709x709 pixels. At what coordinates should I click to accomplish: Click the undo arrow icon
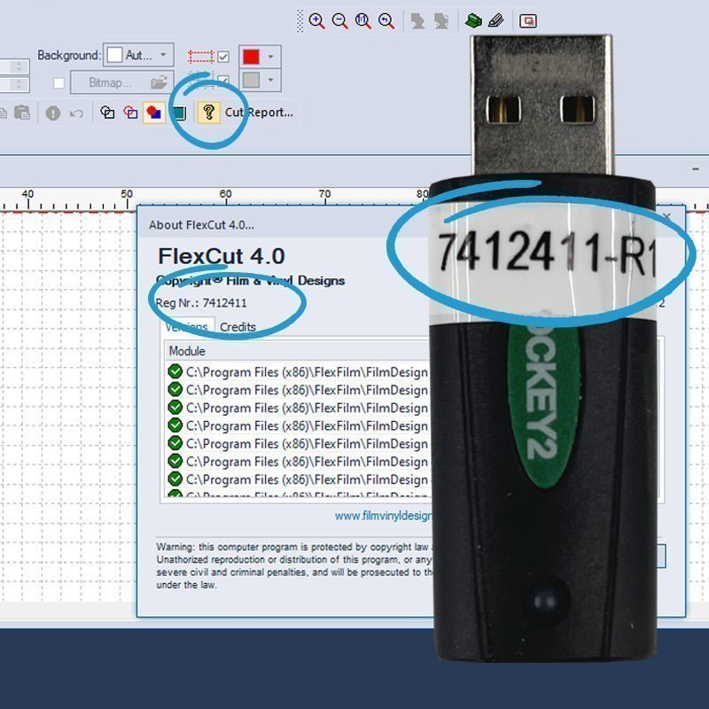coord(76,113)
